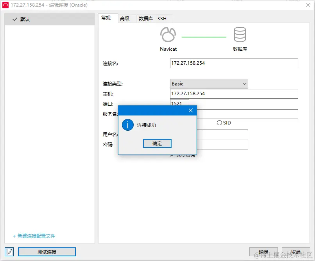Open the 数据库 tab
315x261 pixels.
pos(145,18)
